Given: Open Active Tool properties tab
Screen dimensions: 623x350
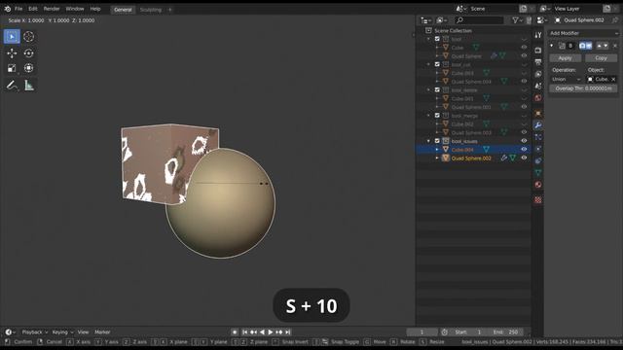Looking at the screenshot, I should click(538, 35).
